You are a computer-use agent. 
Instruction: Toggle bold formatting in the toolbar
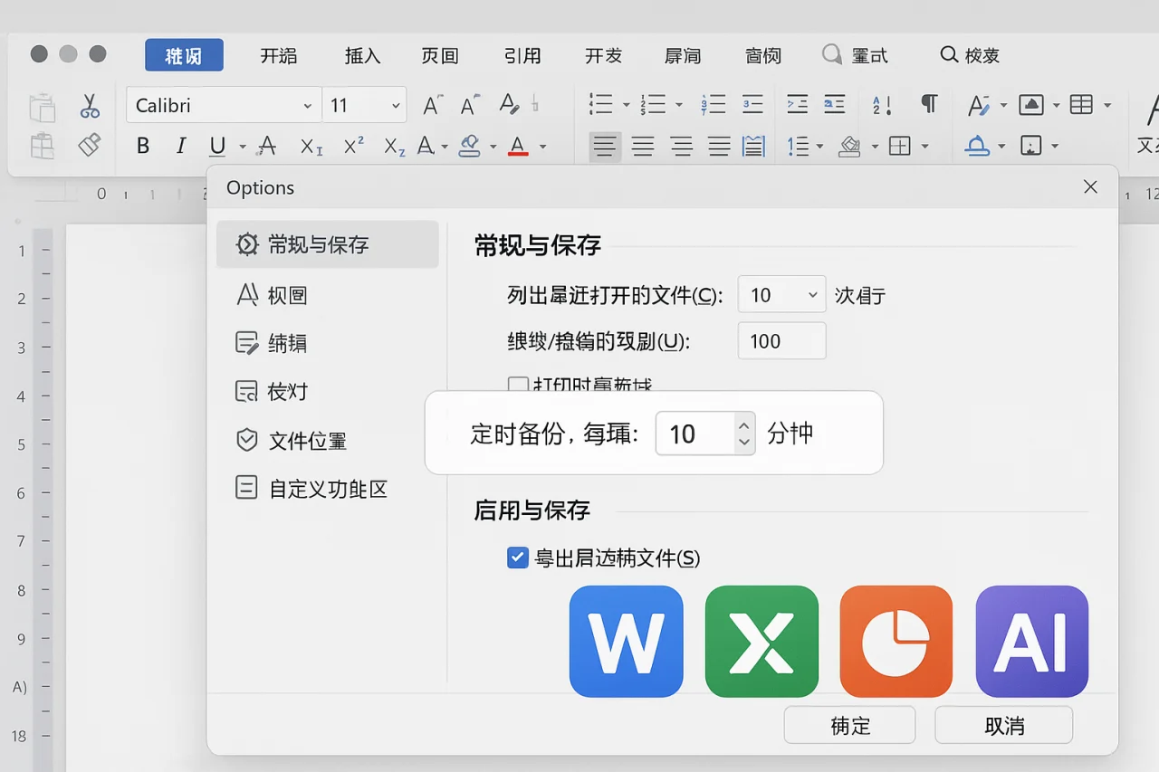tap(142, 146)
